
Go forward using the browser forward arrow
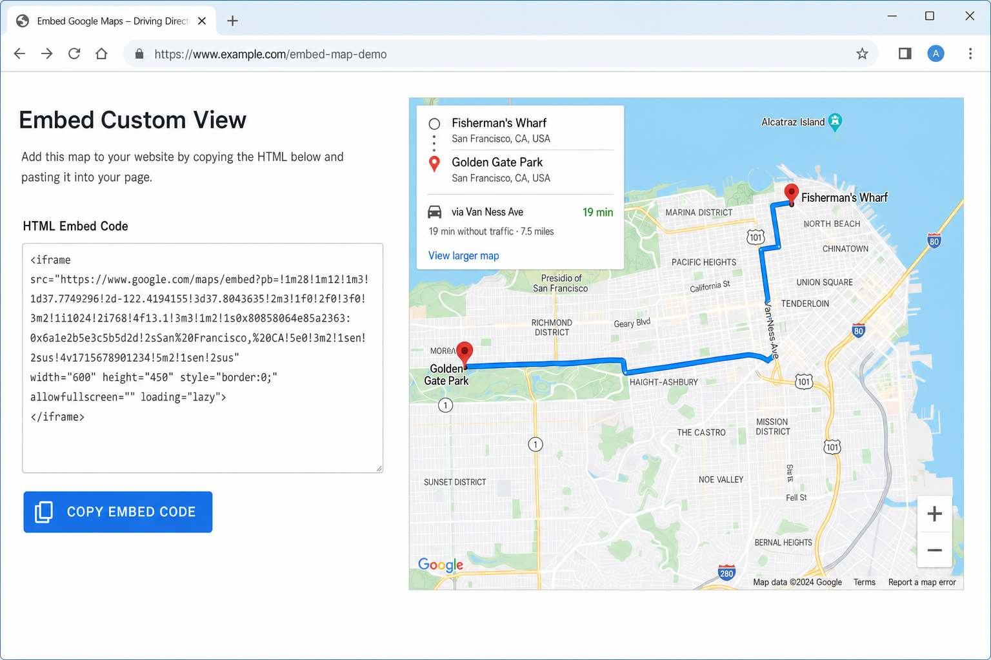point(46,53)
